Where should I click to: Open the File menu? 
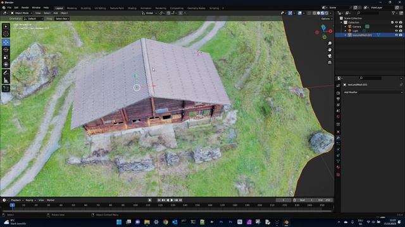(9, 8)
